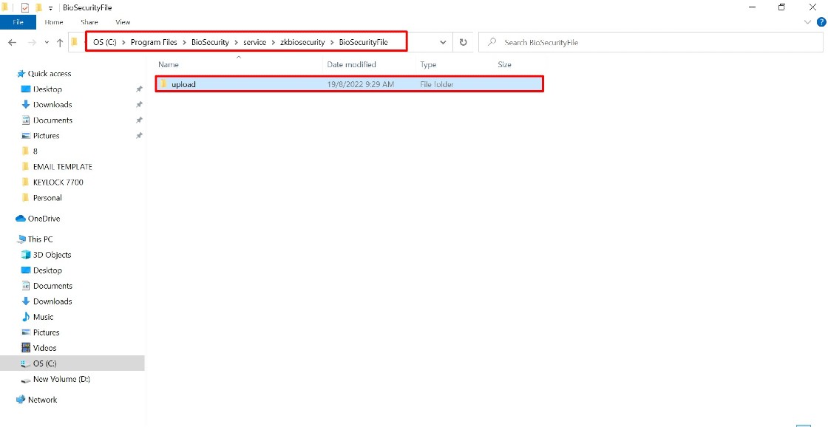828x427 pixels.
Task: Select OneDrive in the navigation pane
Action: (x=44, y=219)
